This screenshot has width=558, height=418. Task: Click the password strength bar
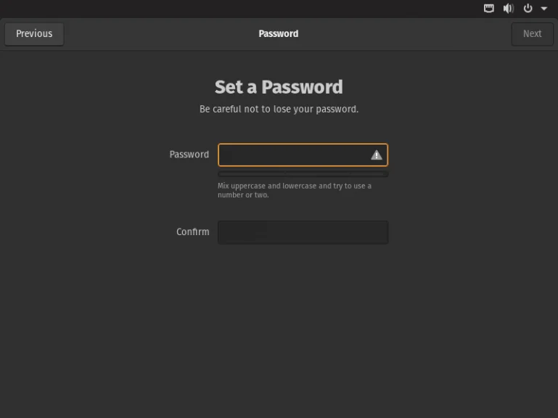(x=303, y=174)
